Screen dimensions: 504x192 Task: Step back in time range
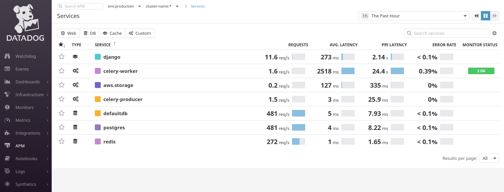pos(476,16)
